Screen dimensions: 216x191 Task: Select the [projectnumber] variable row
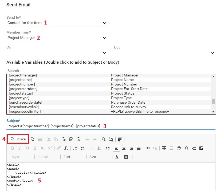109,84
